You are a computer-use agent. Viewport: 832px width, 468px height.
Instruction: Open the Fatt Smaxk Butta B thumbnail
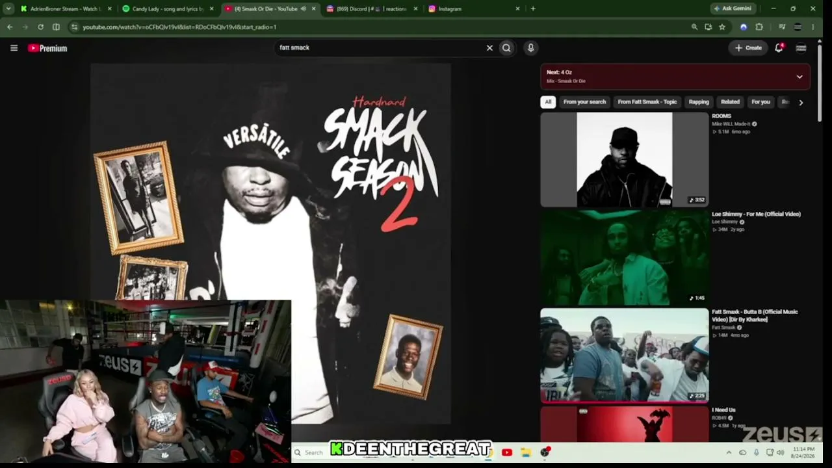click(x=624, y=355)
